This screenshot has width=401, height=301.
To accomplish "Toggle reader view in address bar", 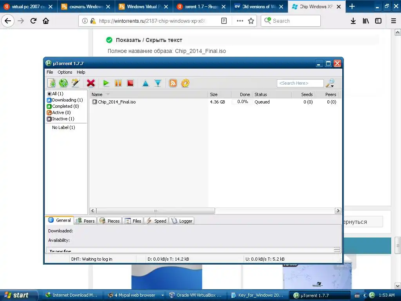I will coord(224,21).
